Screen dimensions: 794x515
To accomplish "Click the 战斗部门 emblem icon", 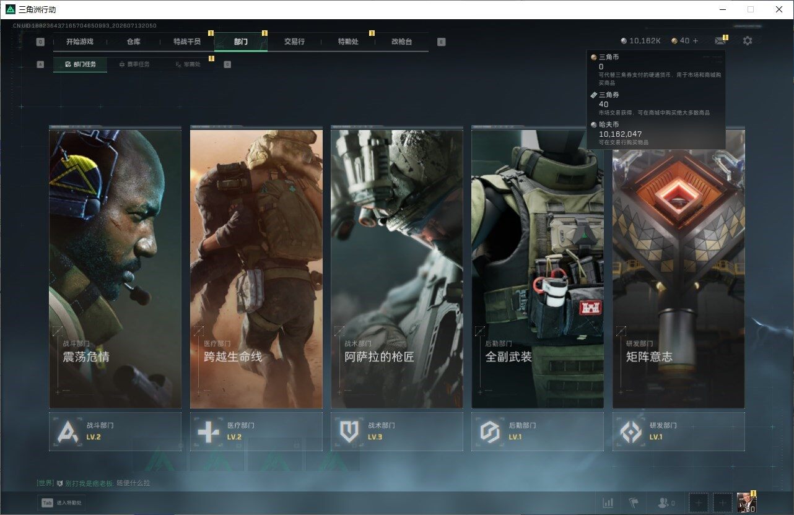I will pyautogui.click(x=68, y=431).
